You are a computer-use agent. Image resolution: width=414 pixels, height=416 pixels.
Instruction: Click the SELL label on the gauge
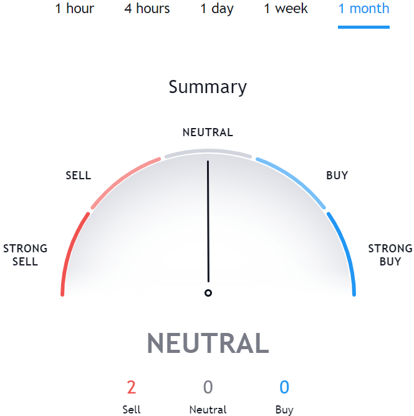(x=79, y=176)
